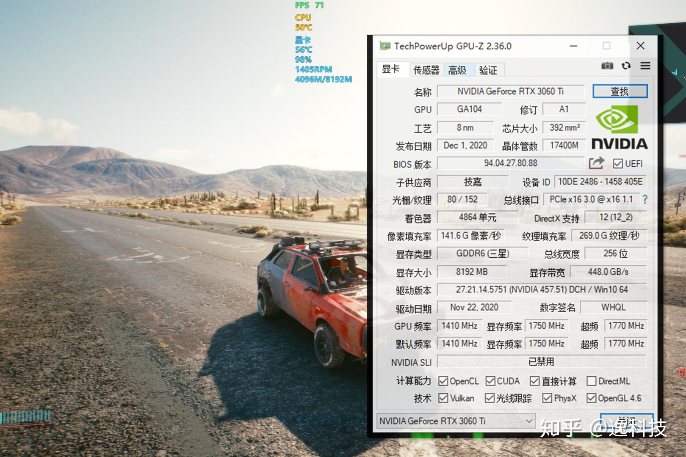Click the 269.0 G 纹理/秒 fillrate value
Image resolution: width=686 pixels, height=457 pixels.
[x=609, y=236]
